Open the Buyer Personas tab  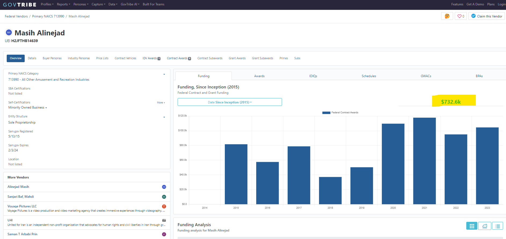(52, 58)
